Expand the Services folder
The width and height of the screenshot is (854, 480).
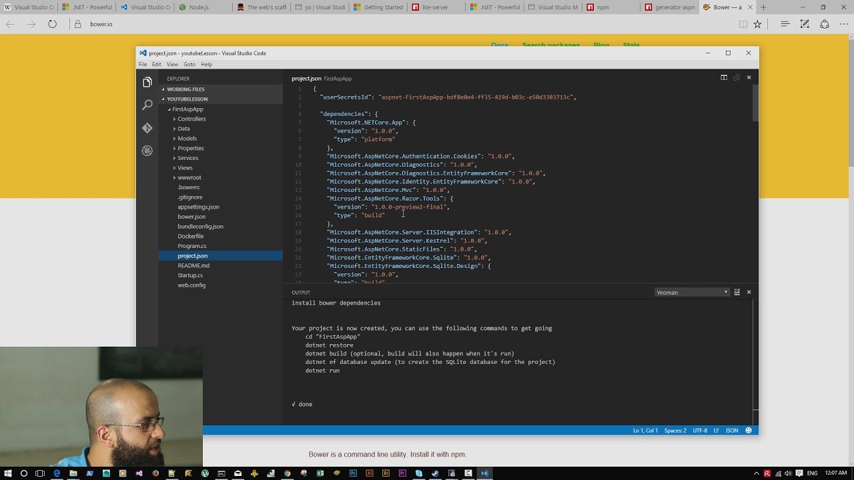(x=220, y=158)
